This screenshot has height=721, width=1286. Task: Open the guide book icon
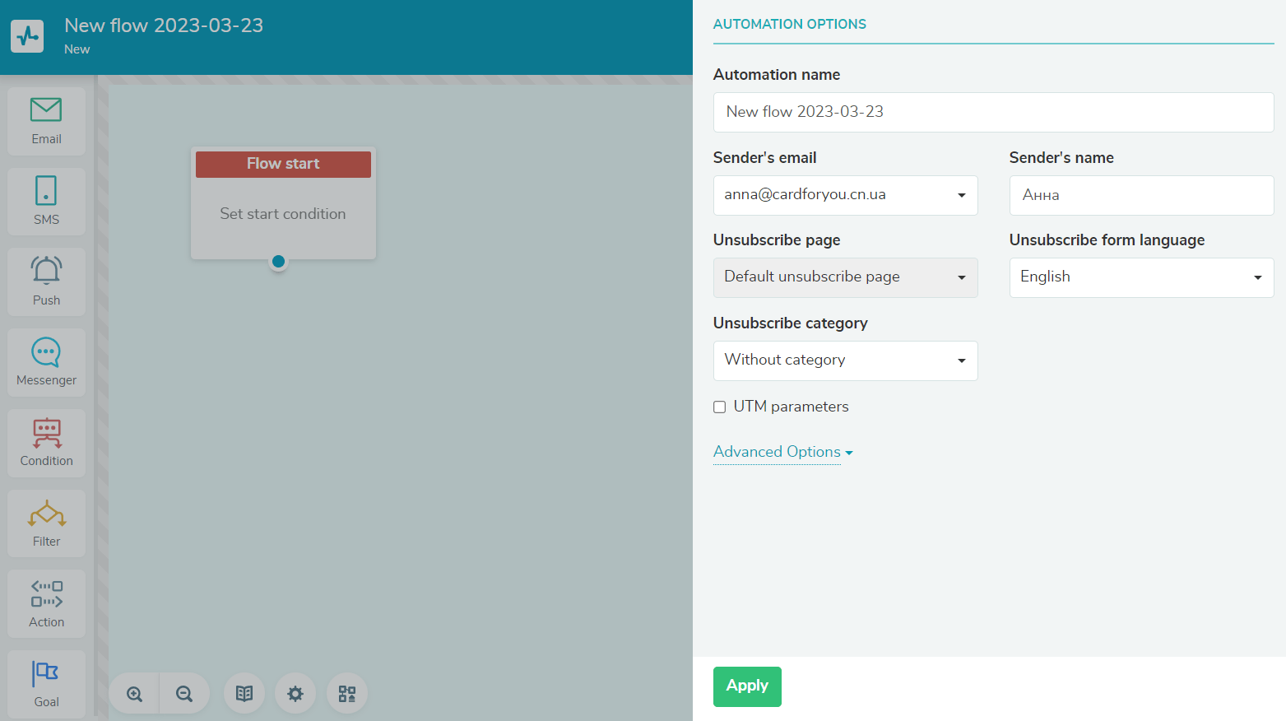pyautogui.click(x=244, y=694)
